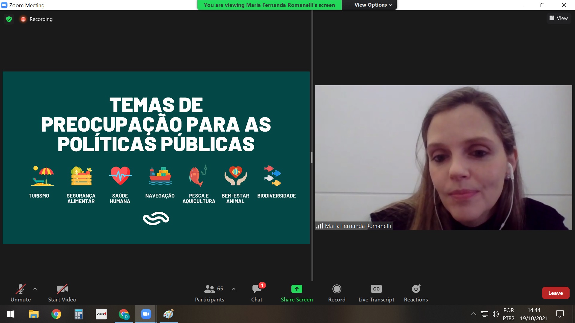Open Reactions smiley menu

coord(416,289)
